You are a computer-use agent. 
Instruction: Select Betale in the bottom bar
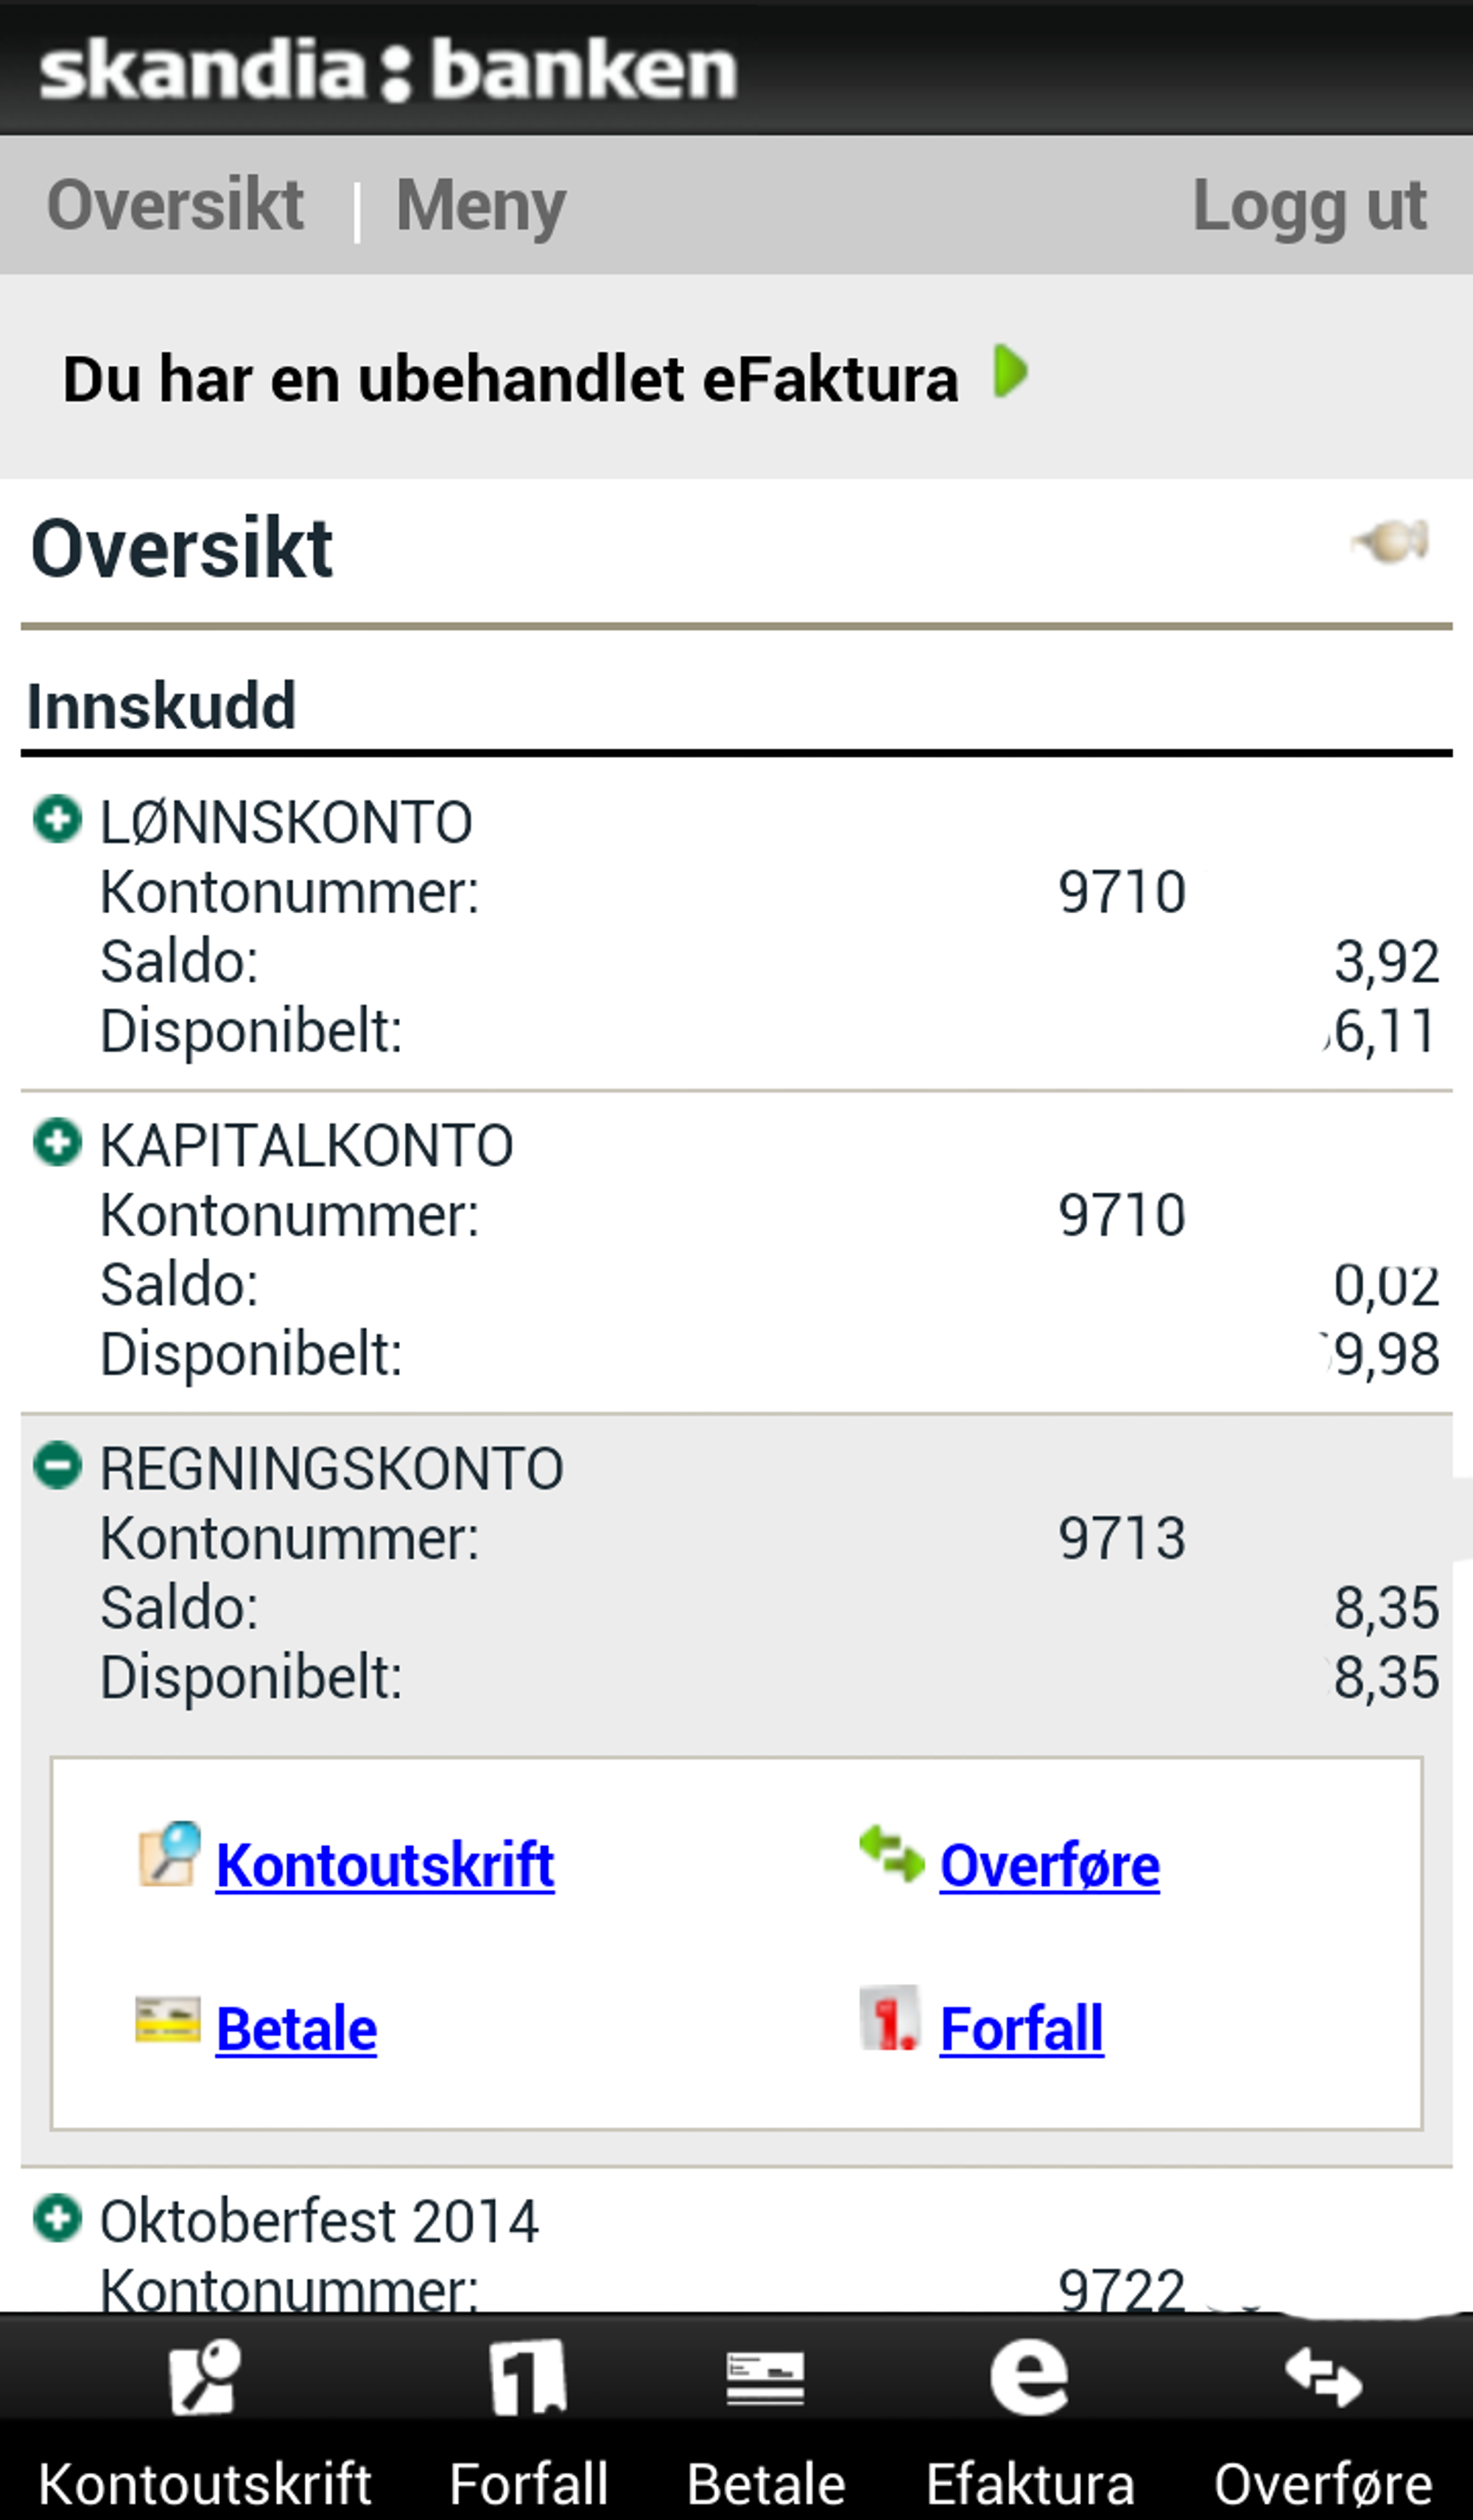766,2420
